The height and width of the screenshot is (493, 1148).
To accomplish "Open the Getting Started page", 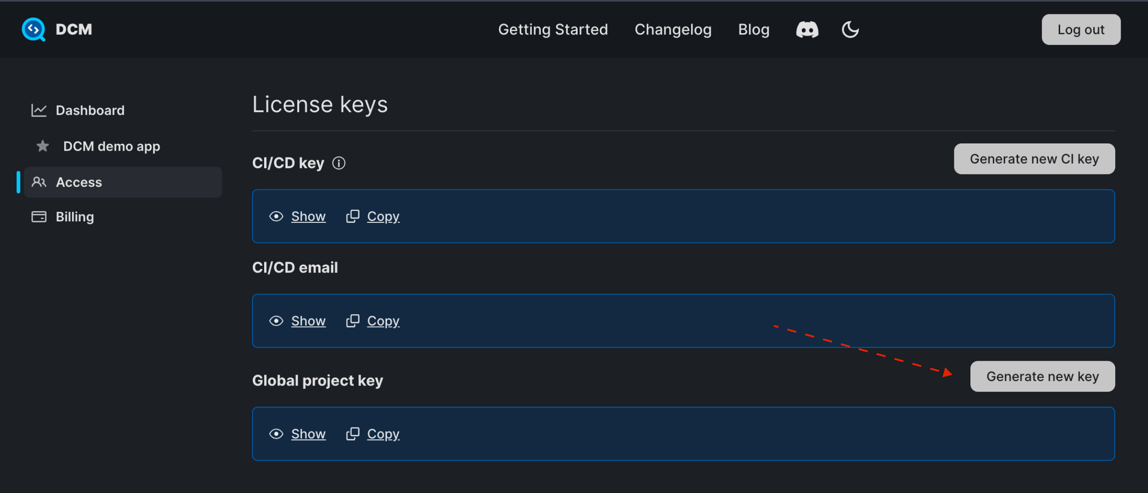I will (553, 30).
